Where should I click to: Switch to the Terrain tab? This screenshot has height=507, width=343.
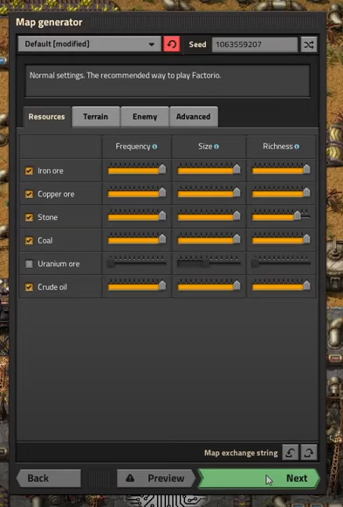point(96,117)
